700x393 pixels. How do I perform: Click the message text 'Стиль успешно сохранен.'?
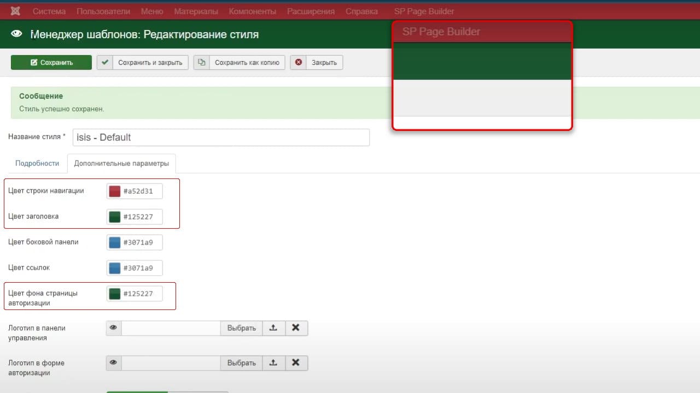(61, 109)
